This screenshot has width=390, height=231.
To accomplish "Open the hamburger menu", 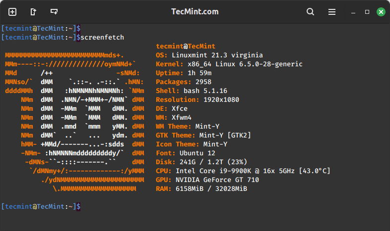I will 331,11.
